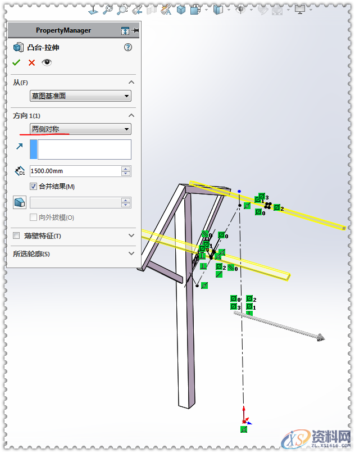Click the 1500.00mm depth input field
Image resolution: width=355 pixels, height=453 pixels.
click(x=76, y=171)
